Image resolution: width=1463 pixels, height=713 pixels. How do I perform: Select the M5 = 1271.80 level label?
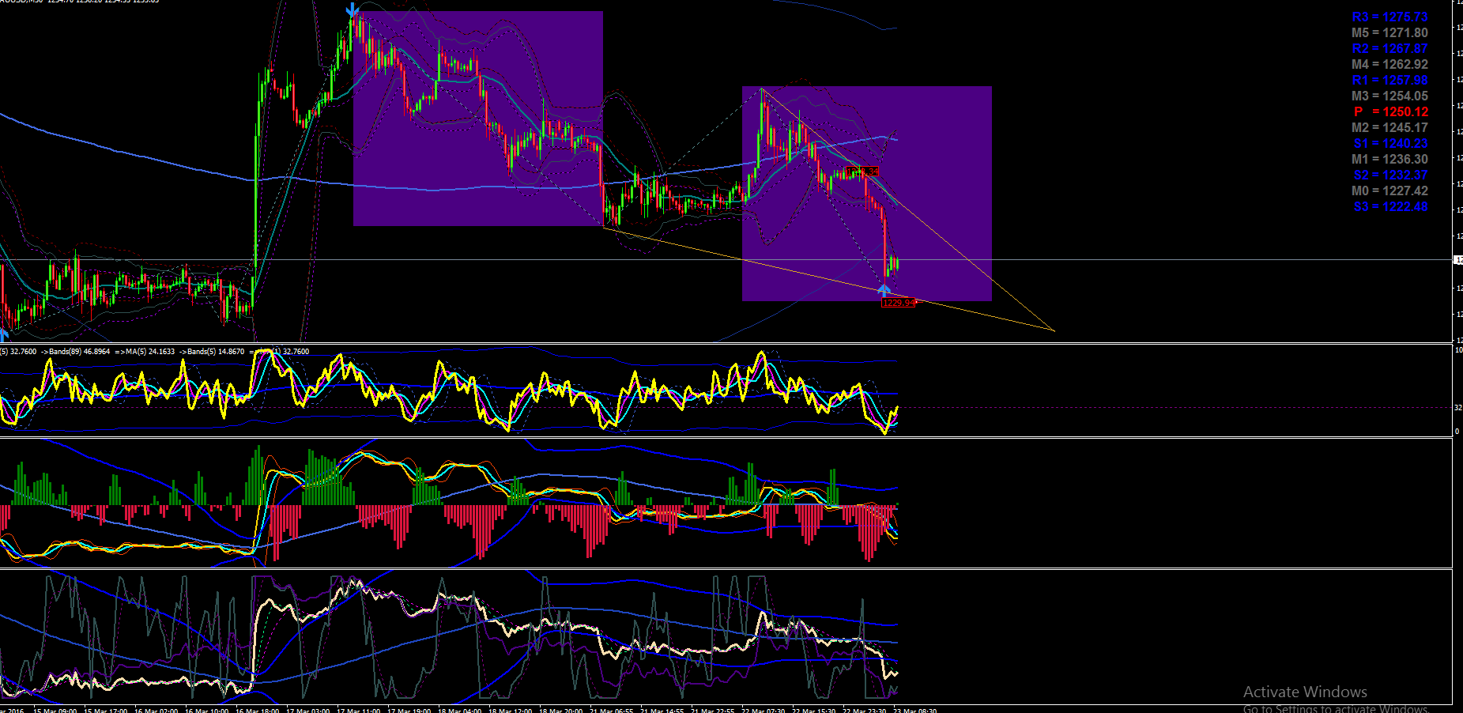(x=1389, y=33)
